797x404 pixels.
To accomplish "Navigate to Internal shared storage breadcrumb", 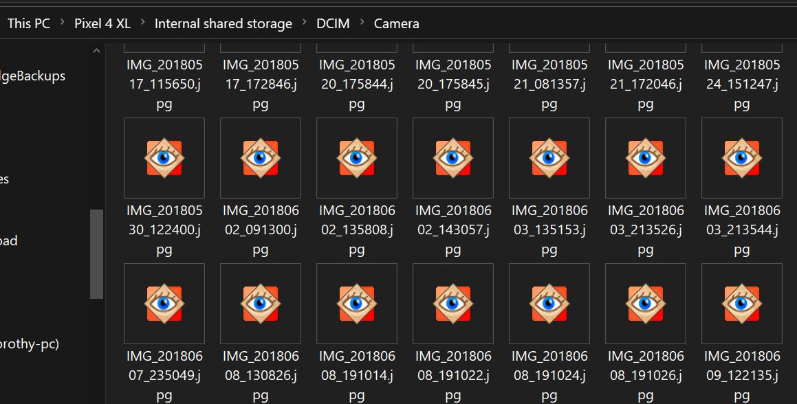I will point(223,23).
